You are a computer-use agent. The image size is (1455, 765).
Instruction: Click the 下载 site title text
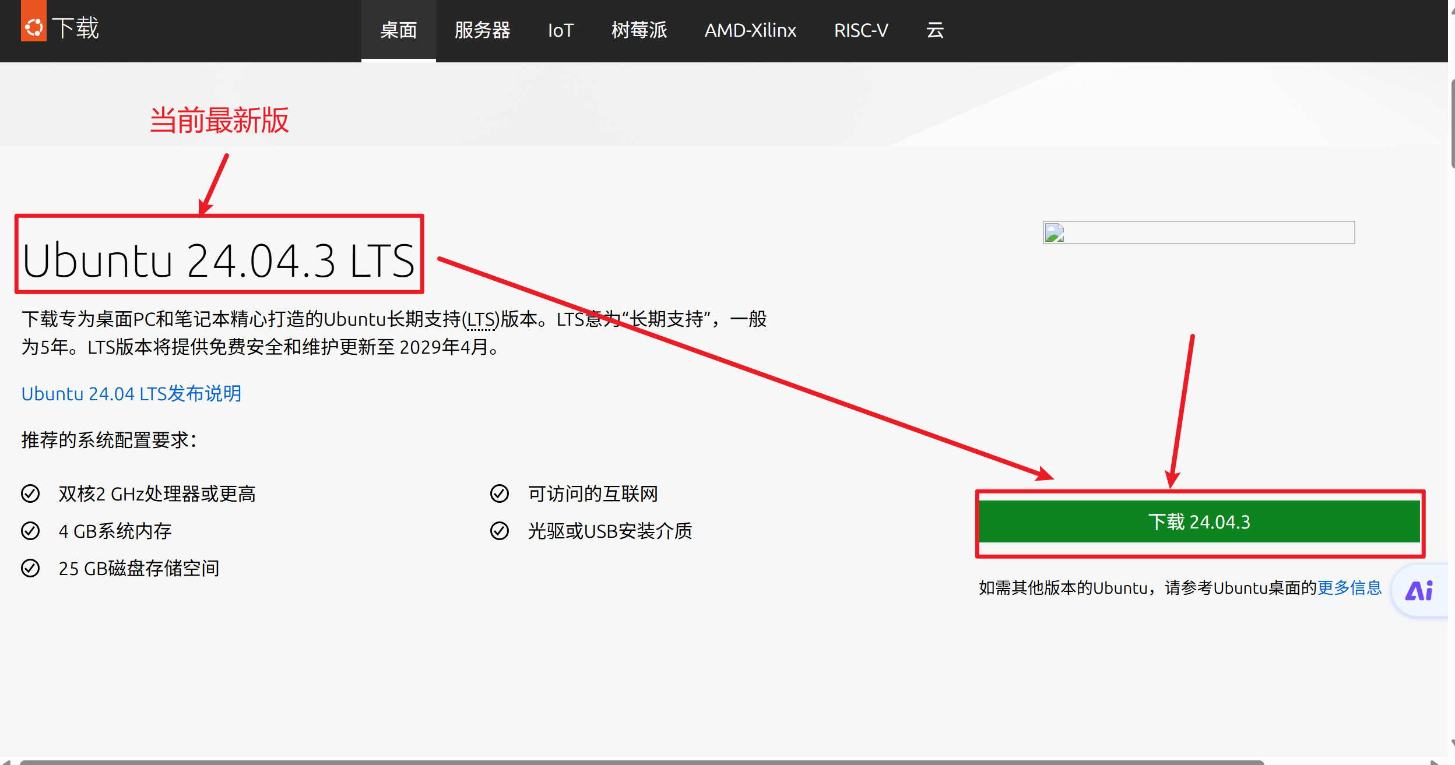76,28
